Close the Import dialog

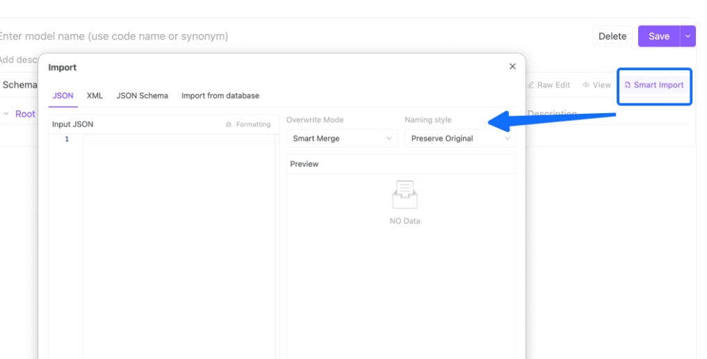pos(512,67)
